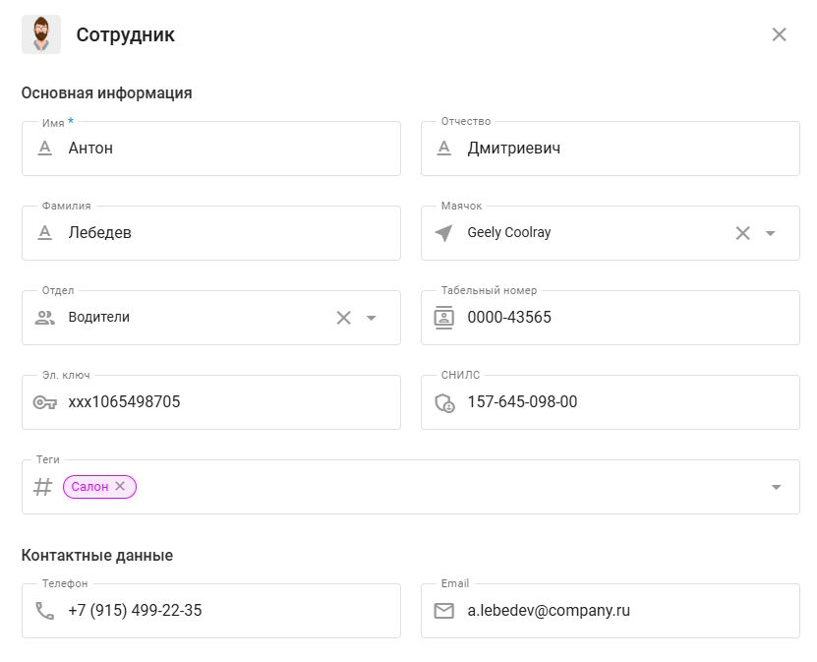Click the Фамилия field with Лебедев
817x662 pixels.
pyautogui.click(x=226, y=233)
